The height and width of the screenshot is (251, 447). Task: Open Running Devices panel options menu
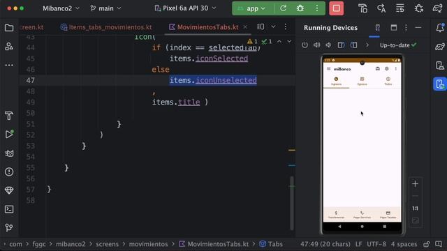coord(406,28)
